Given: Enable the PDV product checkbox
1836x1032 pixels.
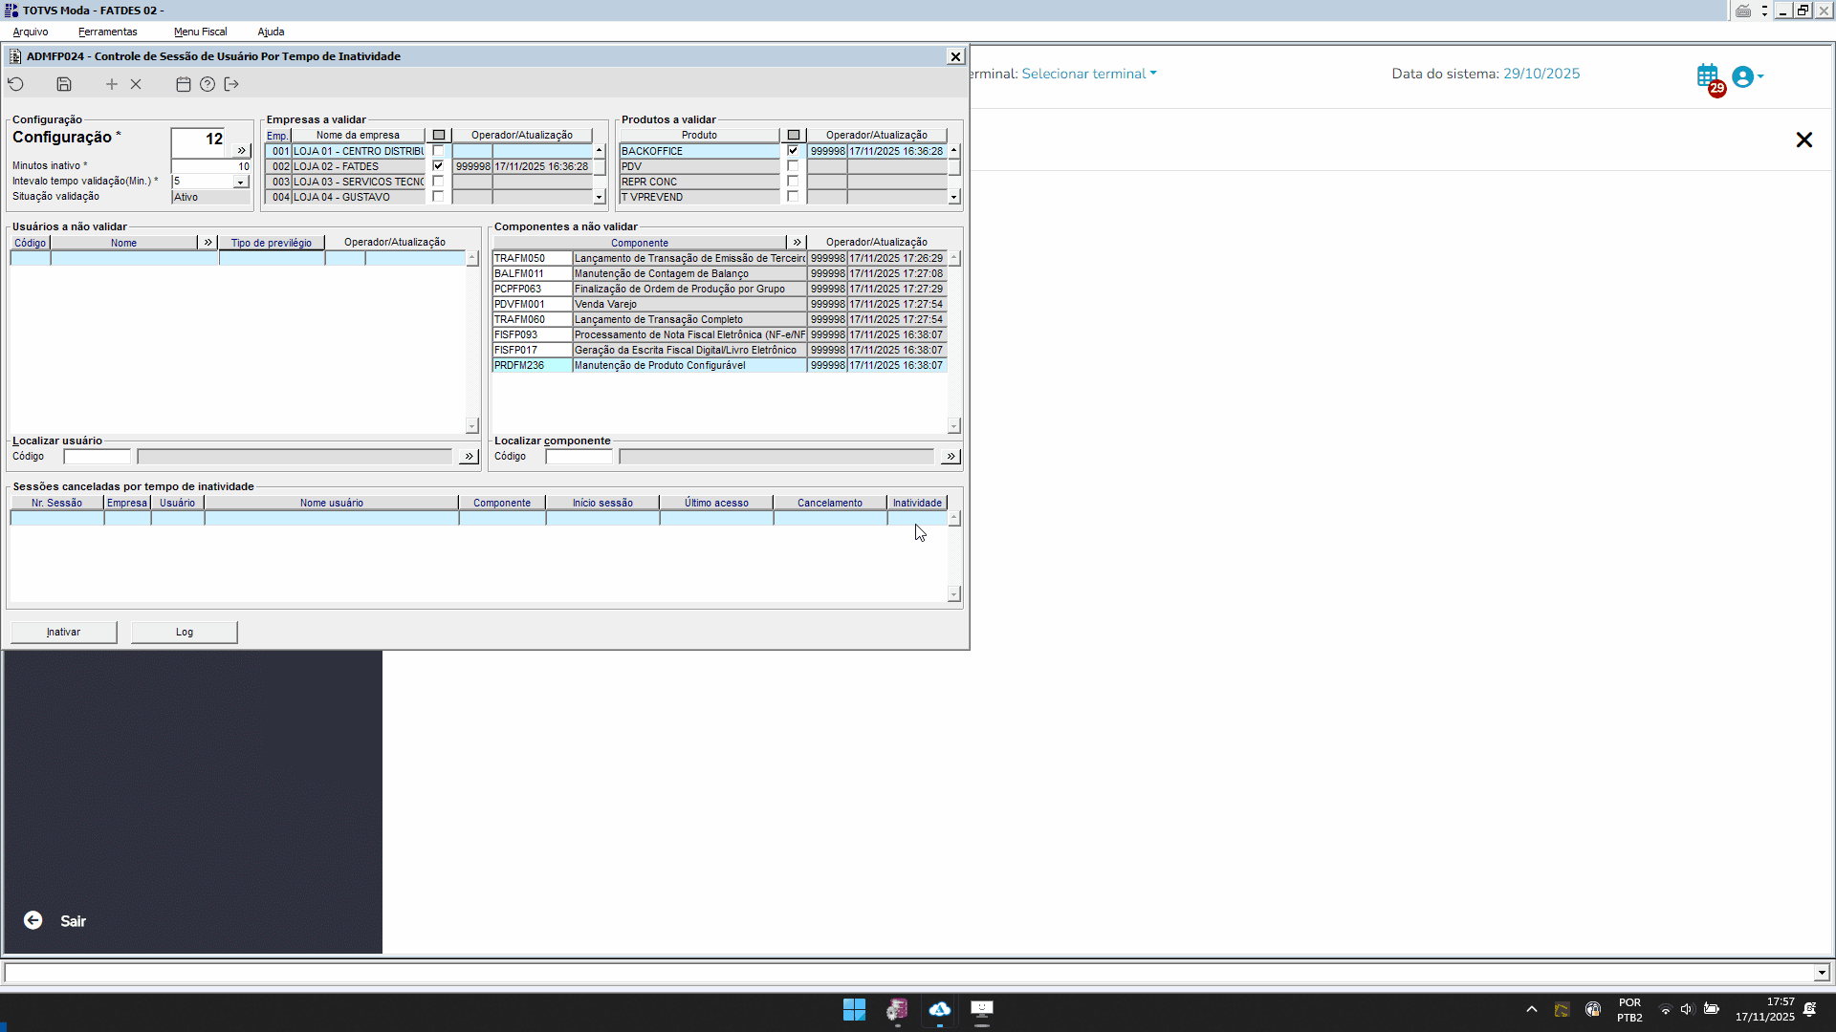Looking at the screenshot, I should click(x=793, y=166).
